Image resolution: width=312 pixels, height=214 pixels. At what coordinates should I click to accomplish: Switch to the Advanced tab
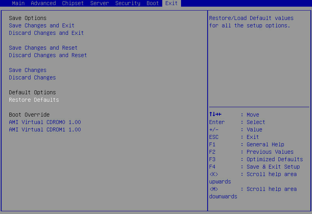[43, 3]
